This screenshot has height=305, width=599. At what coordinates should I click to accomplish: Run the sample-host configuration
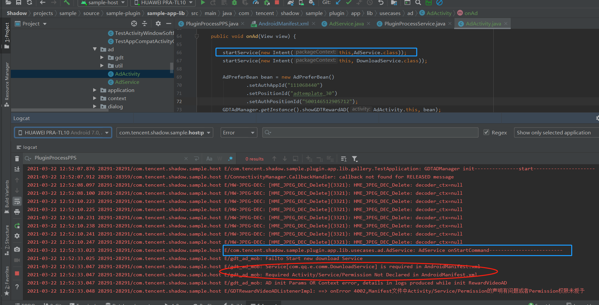click(x=202, y=3)
